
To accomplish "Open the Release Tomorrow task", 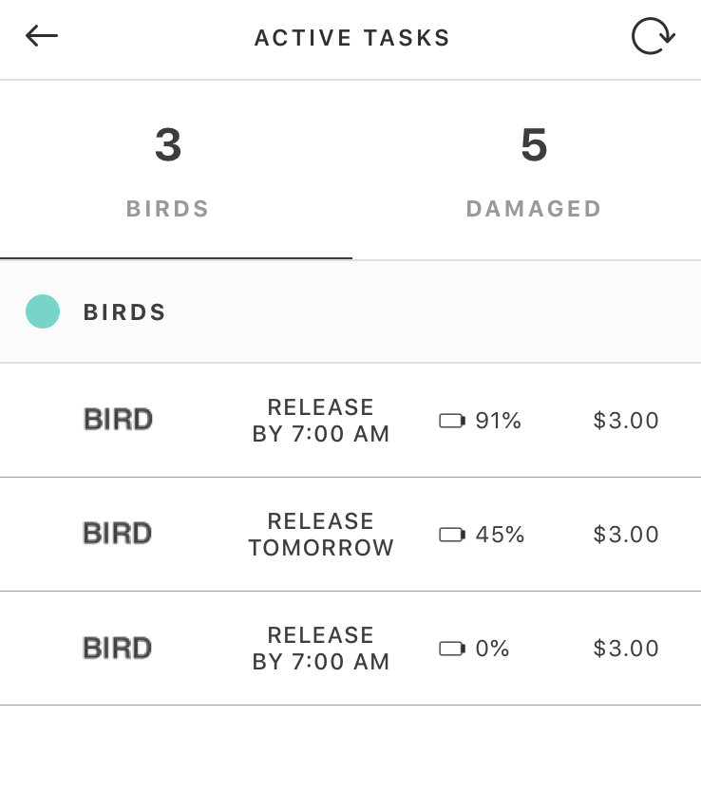I will (321, 535).
